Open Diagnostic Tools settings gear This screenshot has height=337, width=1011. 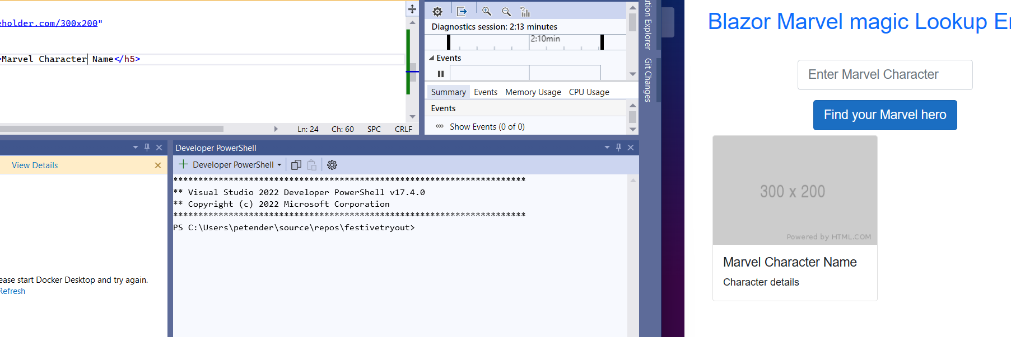click(x=437, y=12)
